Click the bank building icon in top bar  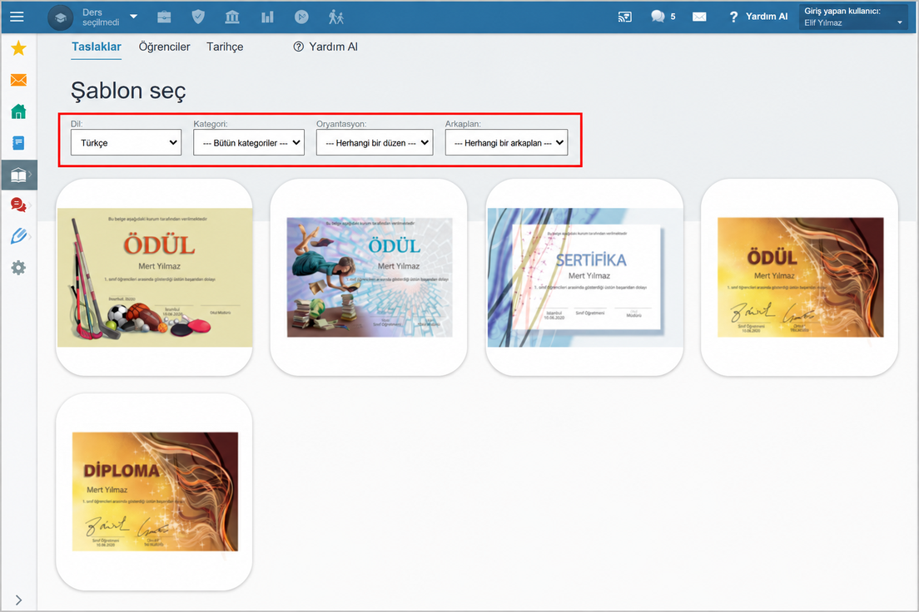(232, 17)
